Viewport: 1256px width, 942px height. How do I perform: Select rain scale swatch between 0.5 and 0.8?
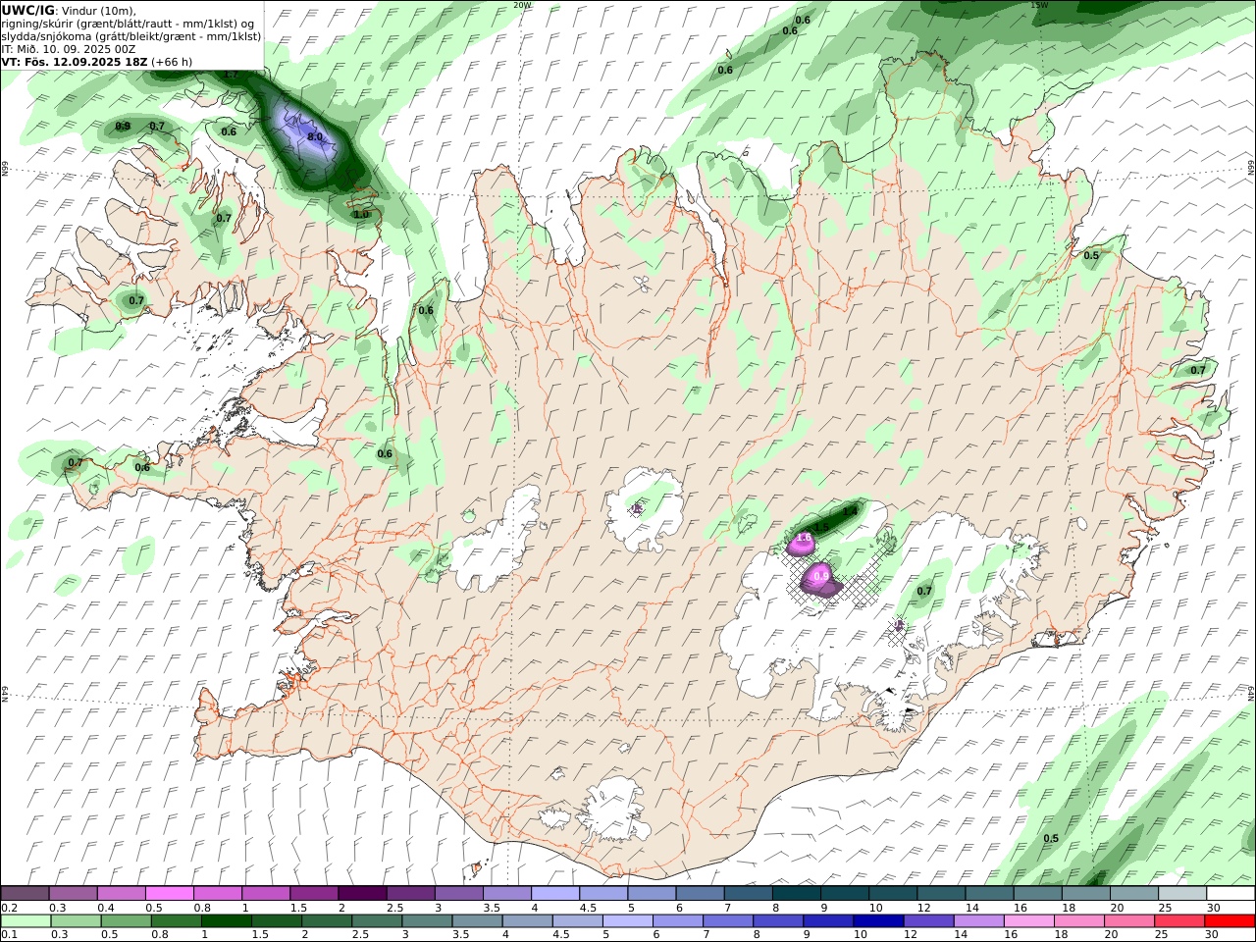click(126, 920)
